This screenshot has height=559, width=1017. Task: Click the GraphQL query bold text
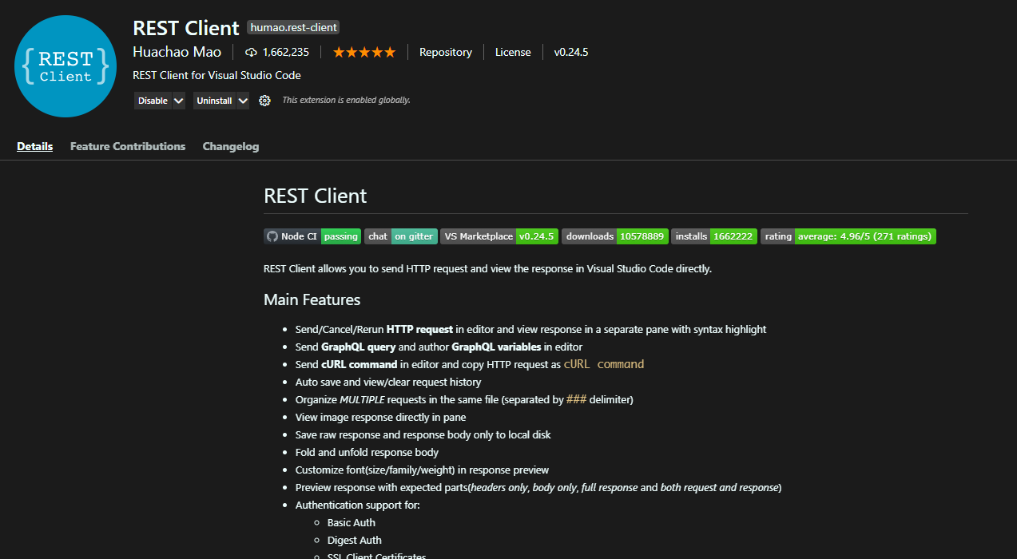pyautogui.click(x=358, y=347)
